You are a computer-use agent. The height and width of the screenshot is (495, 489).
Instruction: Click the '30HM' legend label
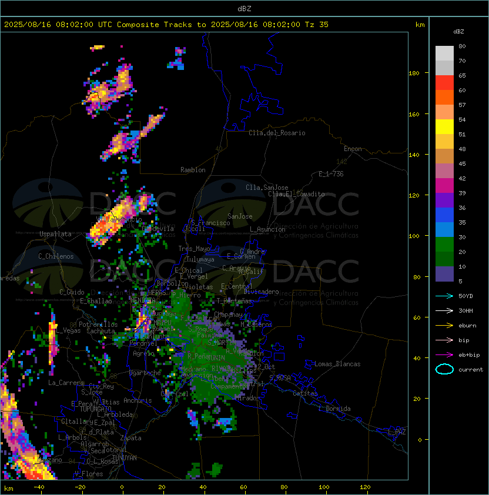coord(465,310)
